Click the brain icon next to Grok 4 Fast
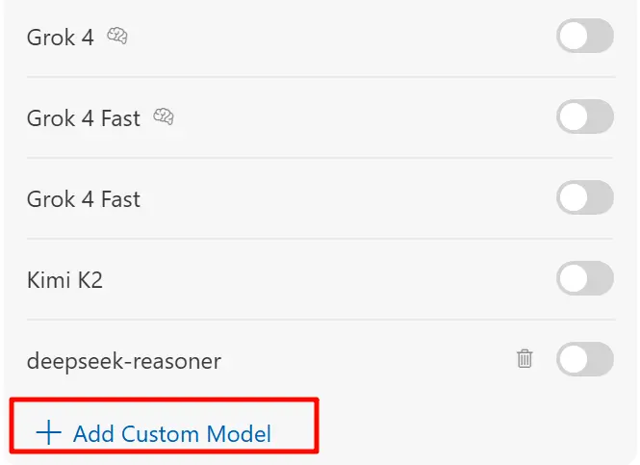 (x=164, y=118)
